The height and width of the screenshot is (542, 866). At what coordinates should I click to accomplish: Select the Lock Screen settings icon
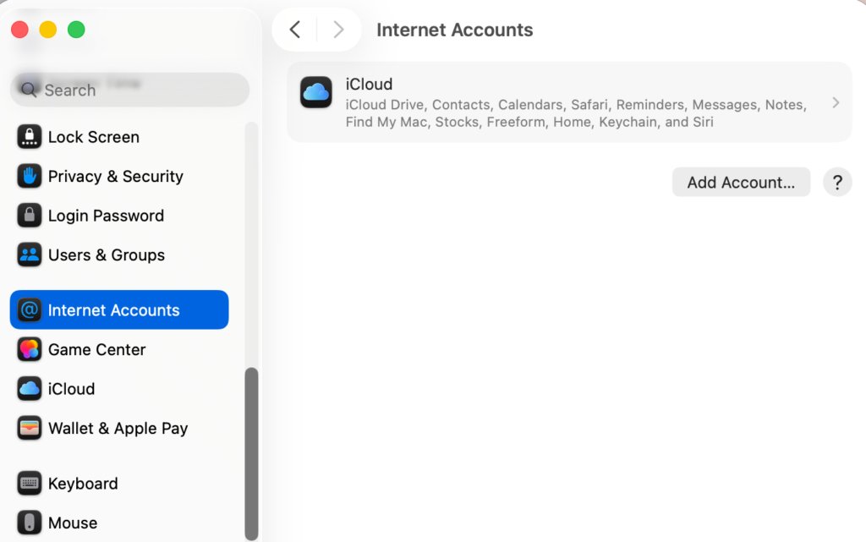click(29, 136)
